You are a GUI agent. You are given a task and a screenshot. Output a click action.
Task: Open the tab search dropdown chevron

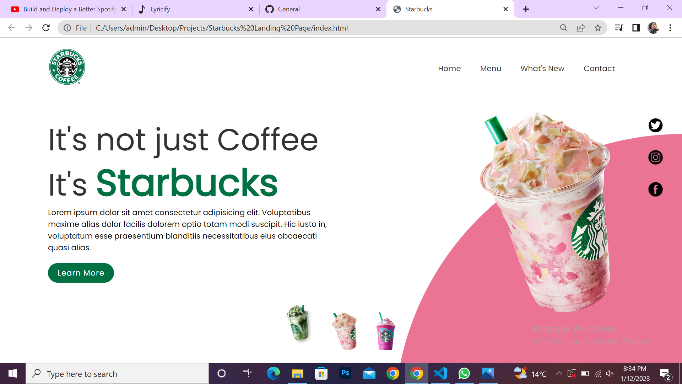[596, 8]
